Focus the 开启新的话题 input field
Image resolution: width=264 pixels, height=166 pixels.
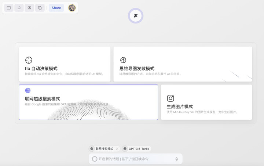[x=134, y=159]
